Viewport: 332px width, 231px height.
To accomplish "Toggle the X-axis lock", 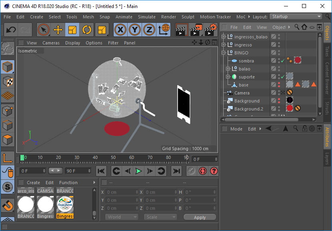I will (120, 30).
